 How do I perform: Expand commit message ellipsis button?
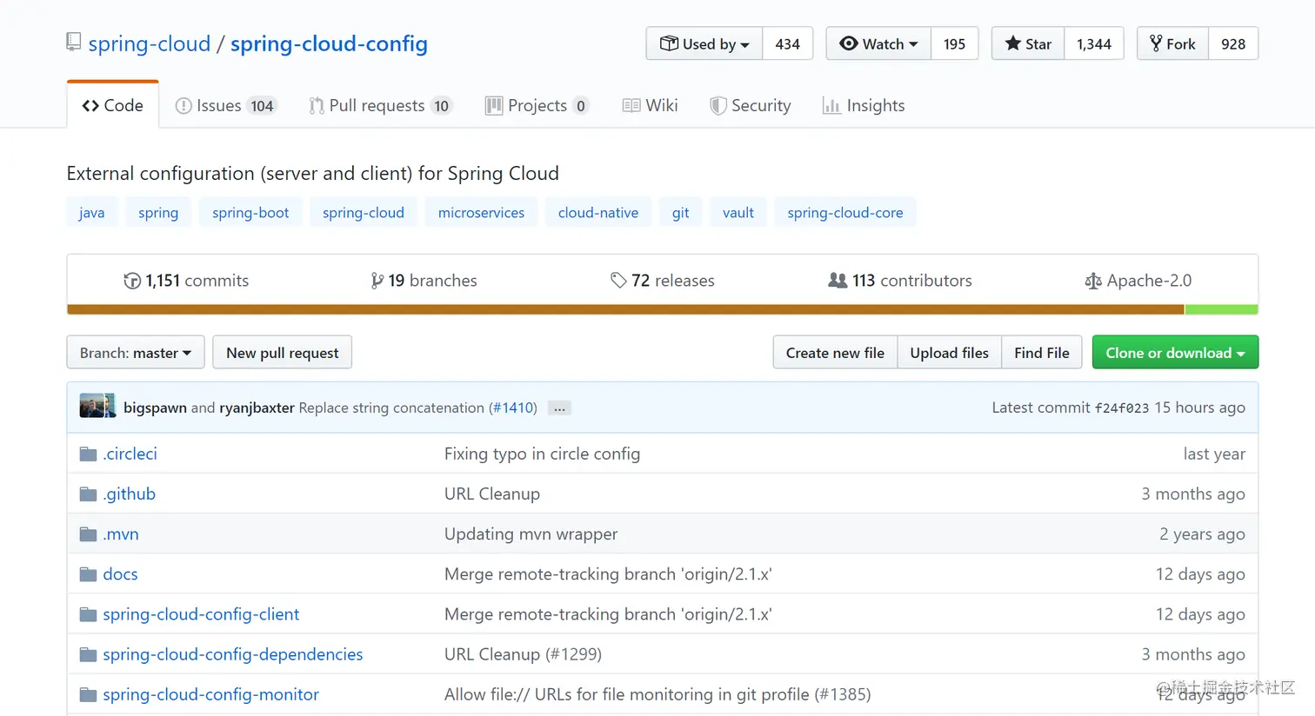click(559, 408)
